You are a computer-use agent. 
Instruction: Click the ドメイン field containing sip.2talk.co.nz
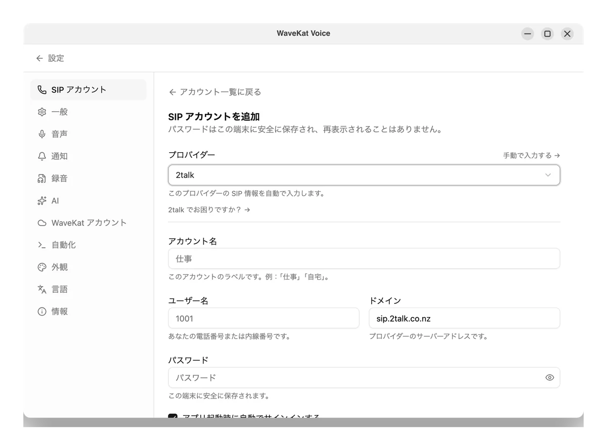(464, 318)
